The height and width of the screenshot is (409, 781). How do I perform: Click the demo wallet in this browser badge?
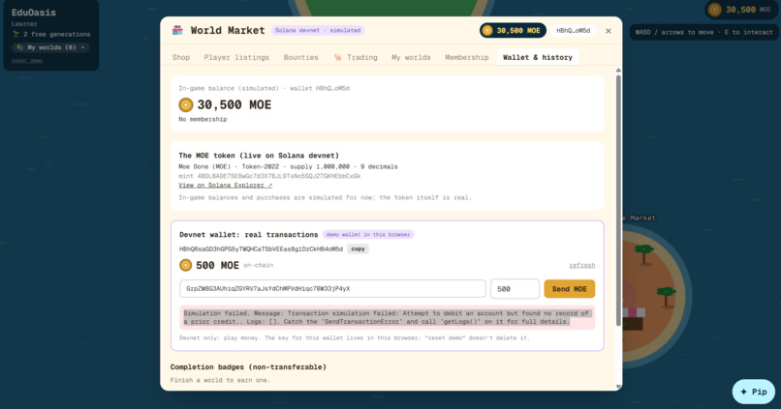[x=368, y=235]
